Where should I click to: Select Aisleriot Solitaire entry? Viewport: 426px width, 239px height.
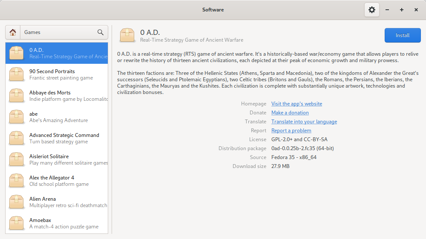[57, 159]
